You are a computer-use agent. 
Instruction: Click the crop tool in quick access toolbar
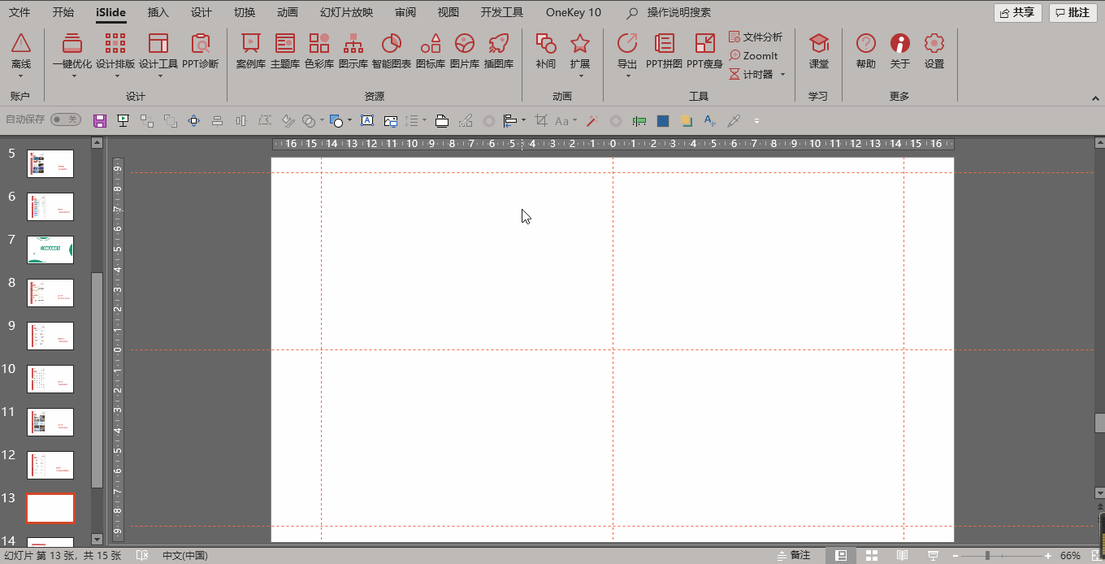tap(541, 120)
